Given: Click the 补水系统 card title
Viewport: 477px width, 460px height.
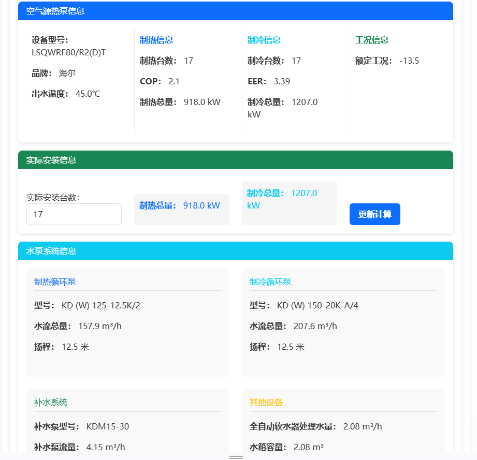Looking at the screenshot, I should 51,402.
